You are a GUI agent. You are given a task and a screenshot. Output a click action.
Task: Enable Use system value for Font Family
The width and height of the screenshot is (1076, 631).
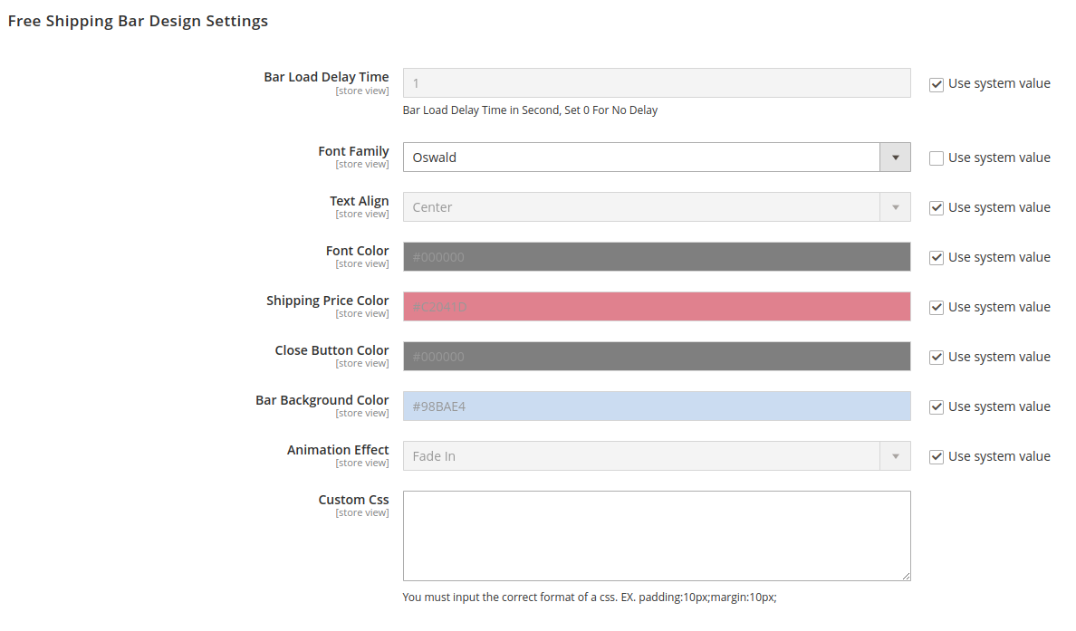(937, 158)
